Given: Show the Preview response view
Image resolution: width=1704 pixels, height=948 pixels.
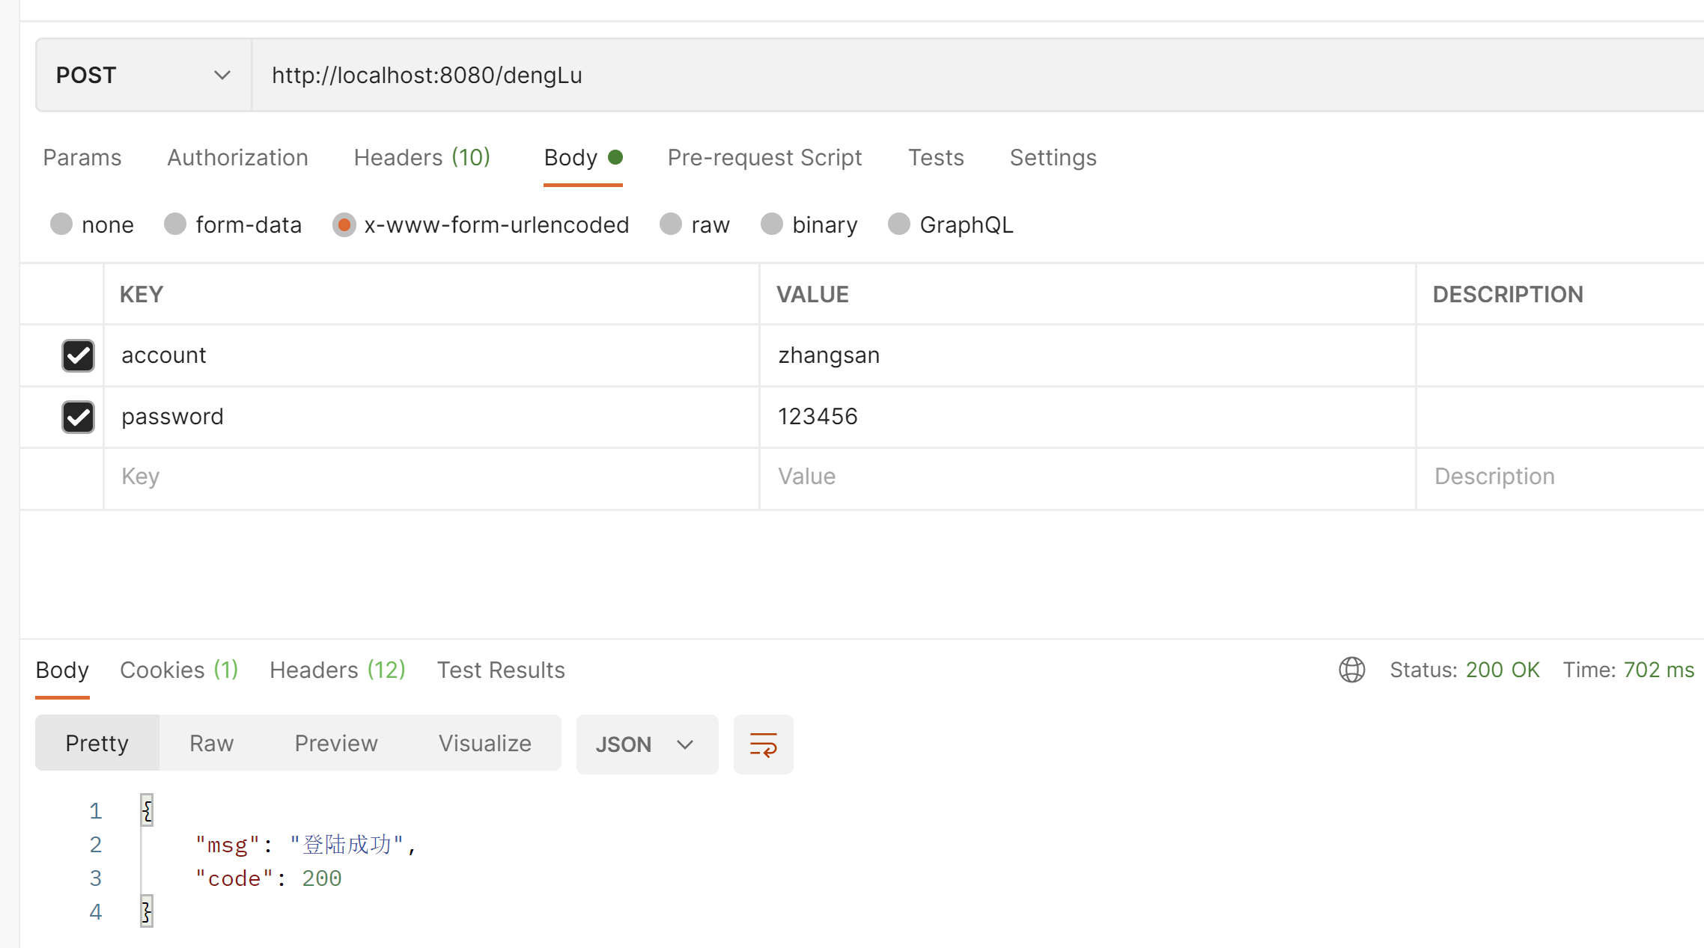Looking at the screenshot, I should pos(335,743).
